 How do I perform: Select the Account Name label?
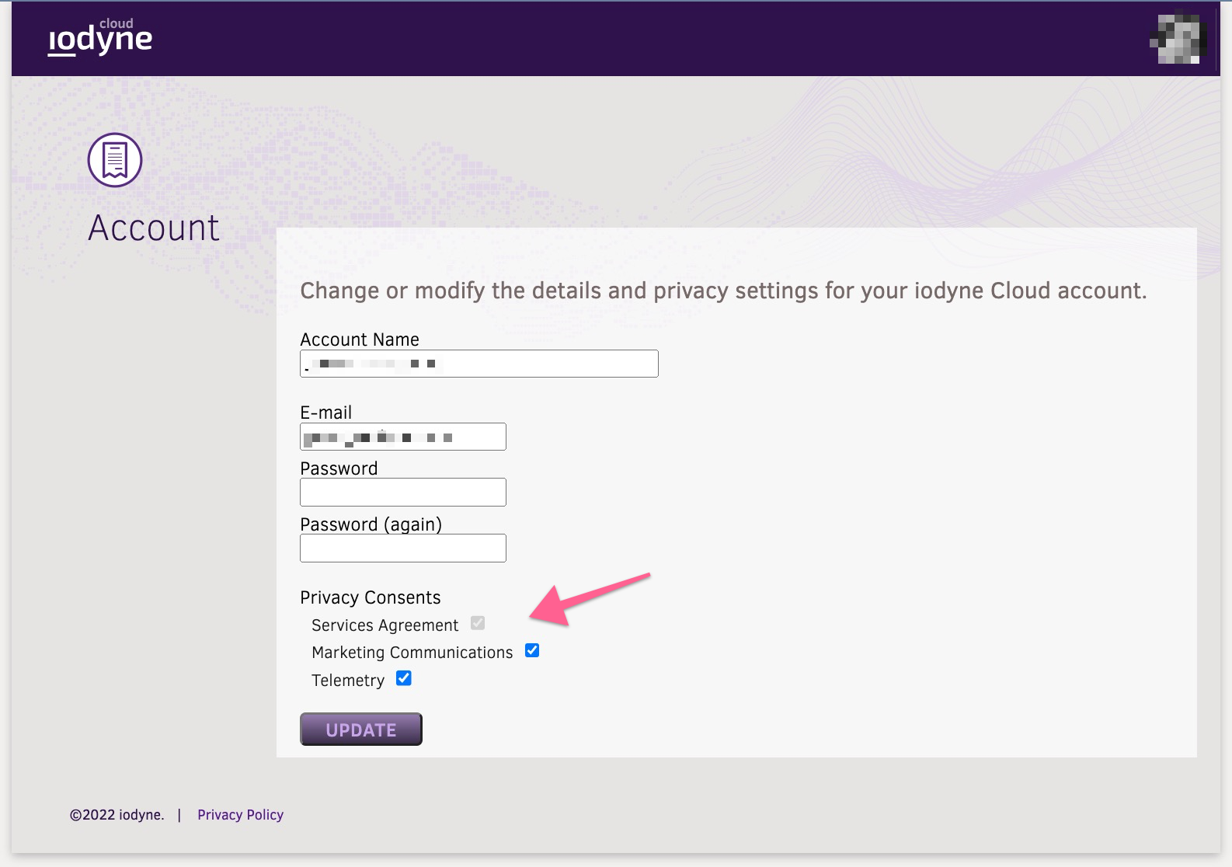coord(360,339)
